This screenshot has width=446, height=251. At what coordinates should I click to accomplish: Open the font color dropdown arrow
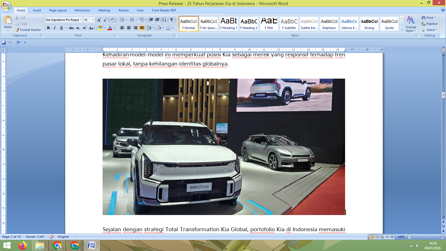tap(114, 28)
